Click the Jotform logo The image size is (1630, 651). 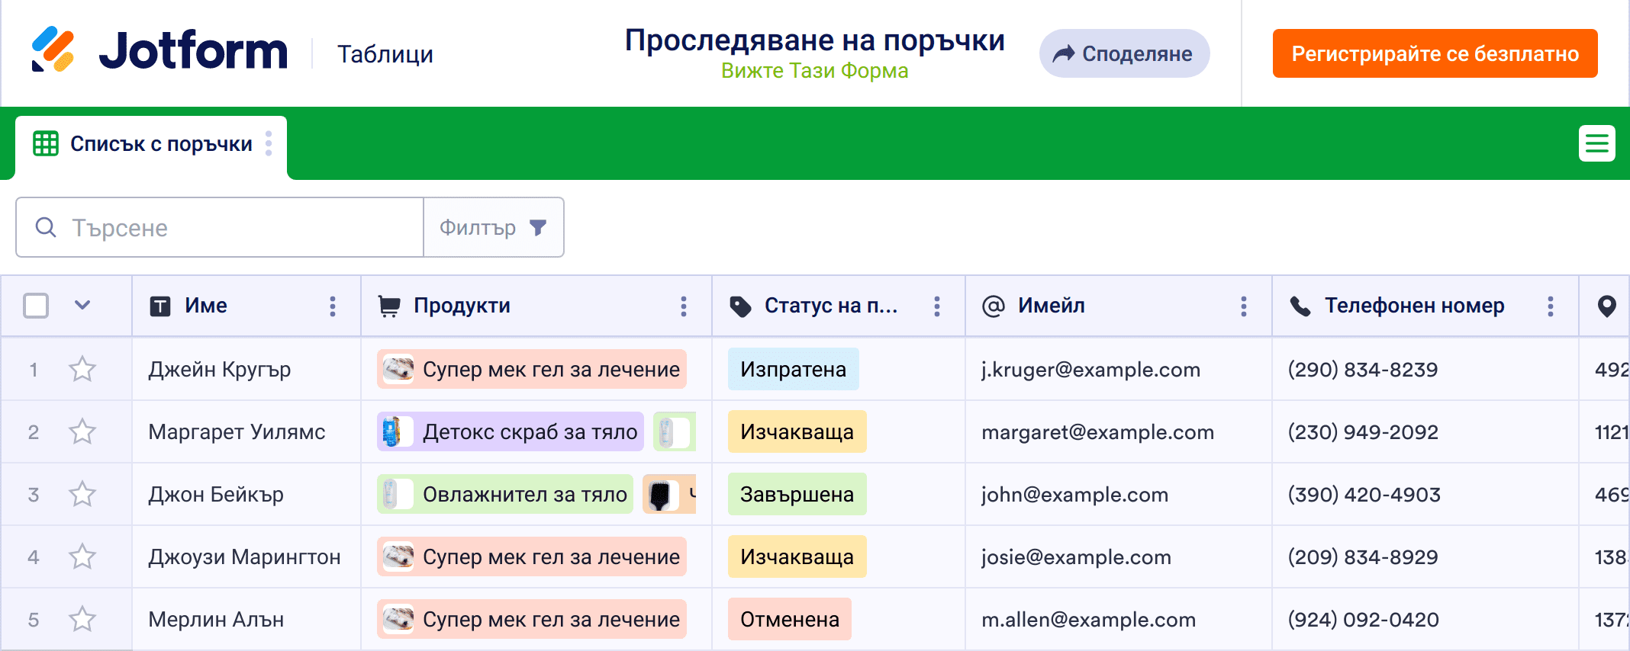(159, 50)
